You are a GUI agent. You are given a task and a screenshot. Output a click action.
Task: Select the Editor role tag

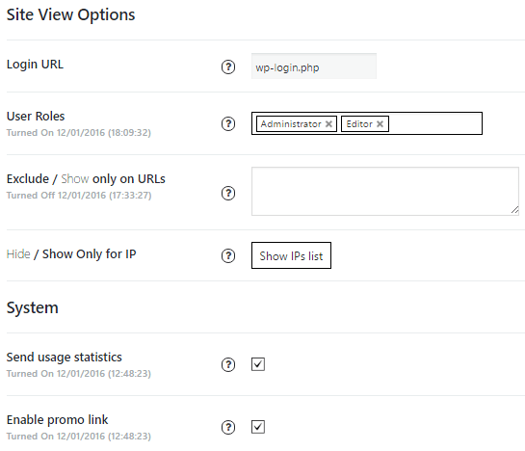point(359,124)
